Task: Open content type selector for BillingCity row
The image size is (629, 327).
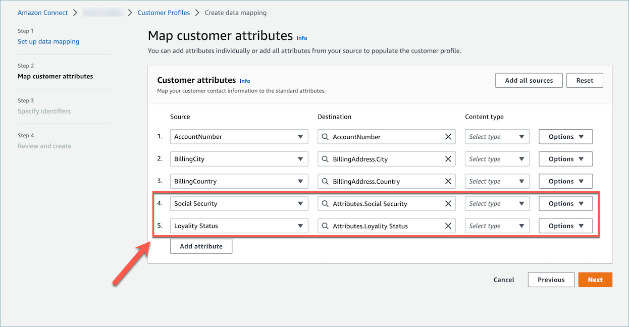Action: pyautogui.click(x=497, y=159)
